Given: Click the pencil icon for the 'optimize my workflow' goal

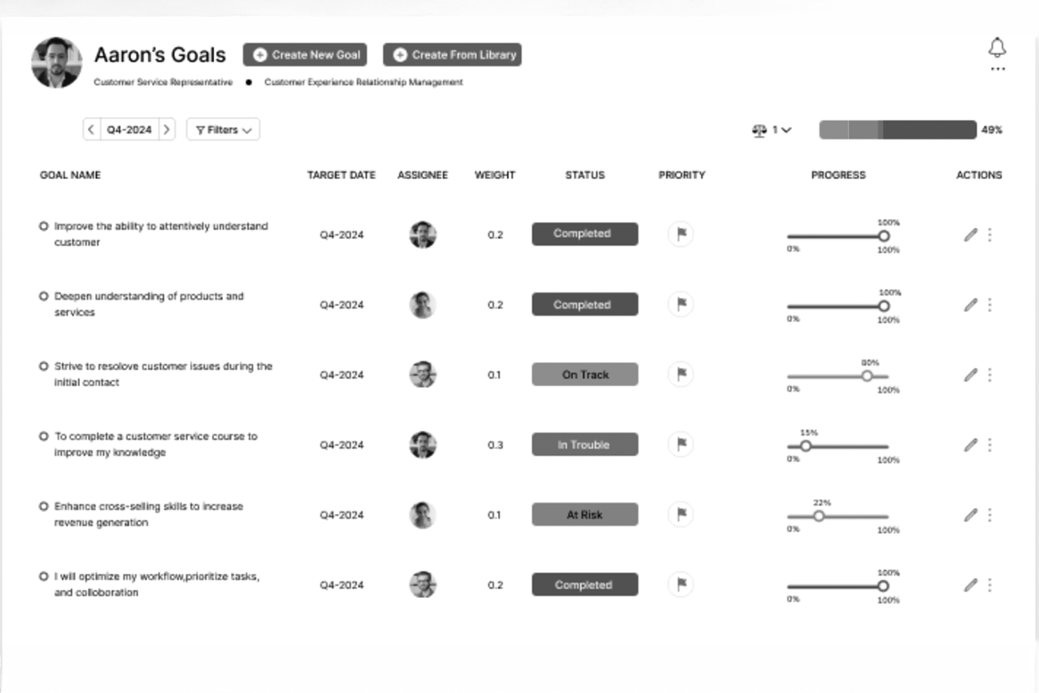Looking at the screenshot, I should pyautogui.click(x=970, y=585).
